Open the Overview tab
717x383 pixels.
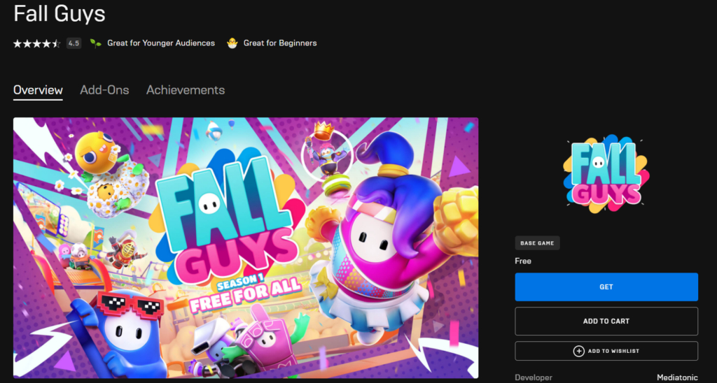(x=38, y=90)
